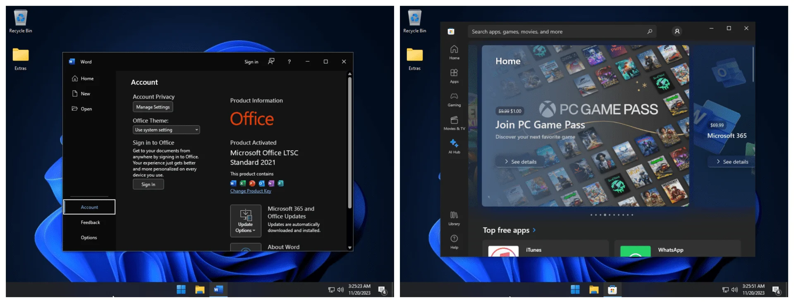Expand the Top free apps section chevron

pos(534,230)
